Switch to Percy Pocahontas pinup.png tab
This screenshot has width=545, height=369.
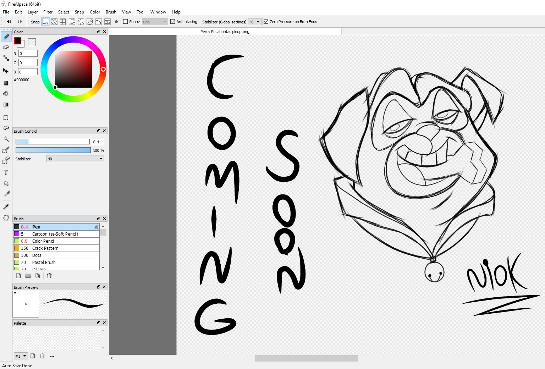tap(225, 32)
